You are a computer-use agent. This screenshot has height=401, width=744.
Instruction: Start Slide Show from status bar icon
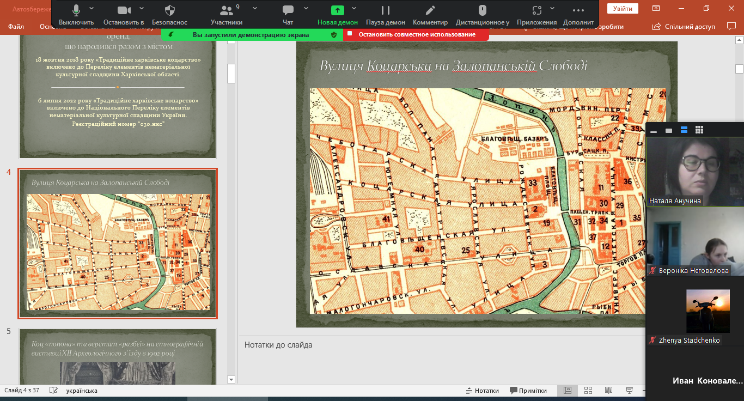(x=630, y=391)
